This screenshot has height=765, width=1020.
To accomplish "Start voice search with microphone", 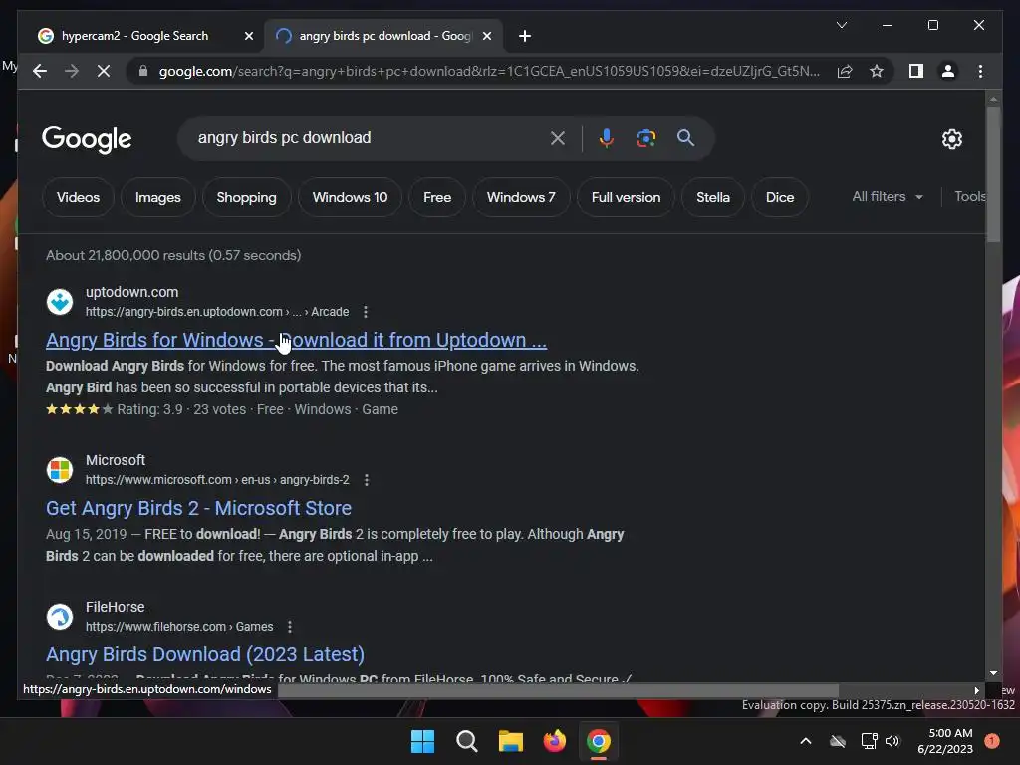I will point(607,138).
